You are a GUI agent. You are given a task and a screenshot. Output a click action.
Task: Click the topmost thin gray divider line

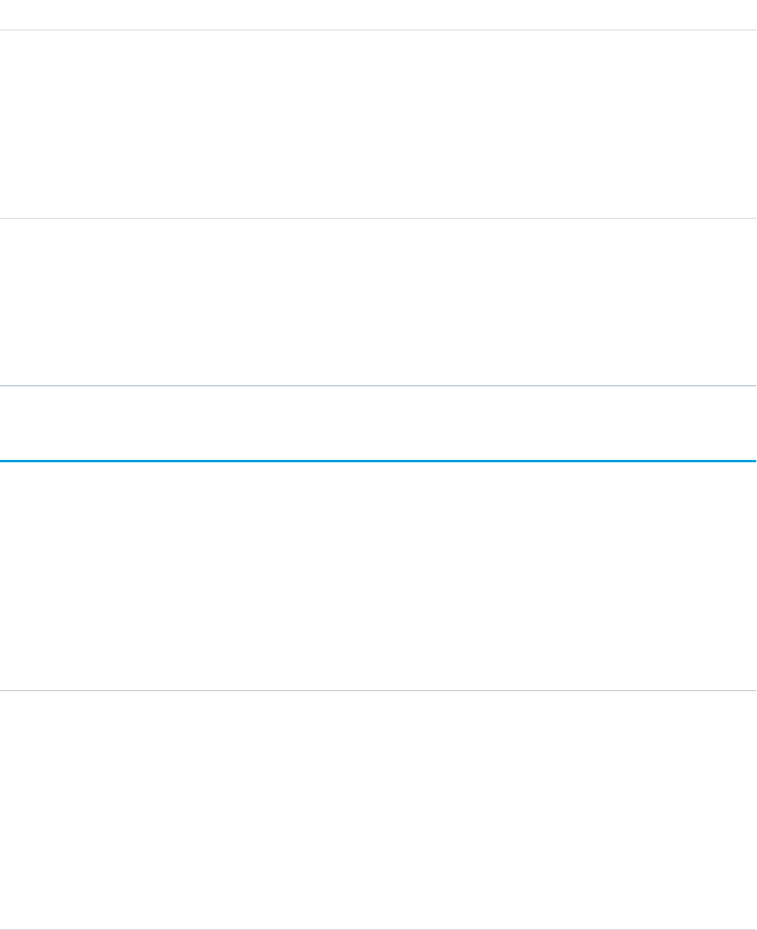click(x=378, y=30)
